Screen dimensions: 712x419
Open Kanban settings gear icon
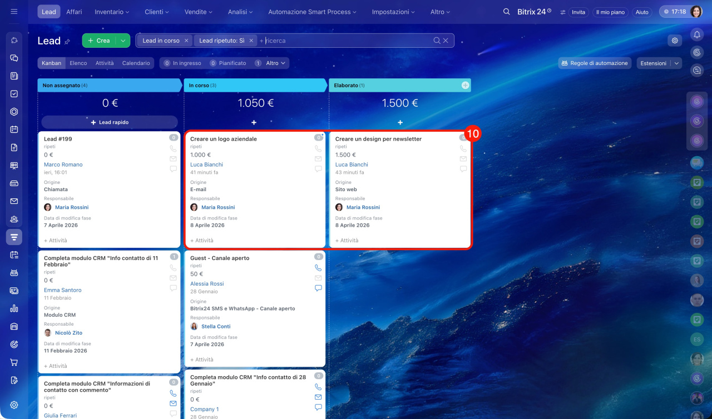(675, 41)
